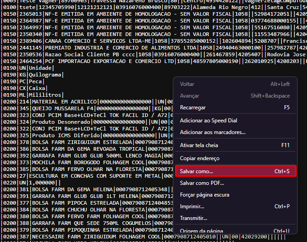Viewport: 307px width, 242px height.
Task: Click the 'Avançar' menu entry
Action: point(190,96)
